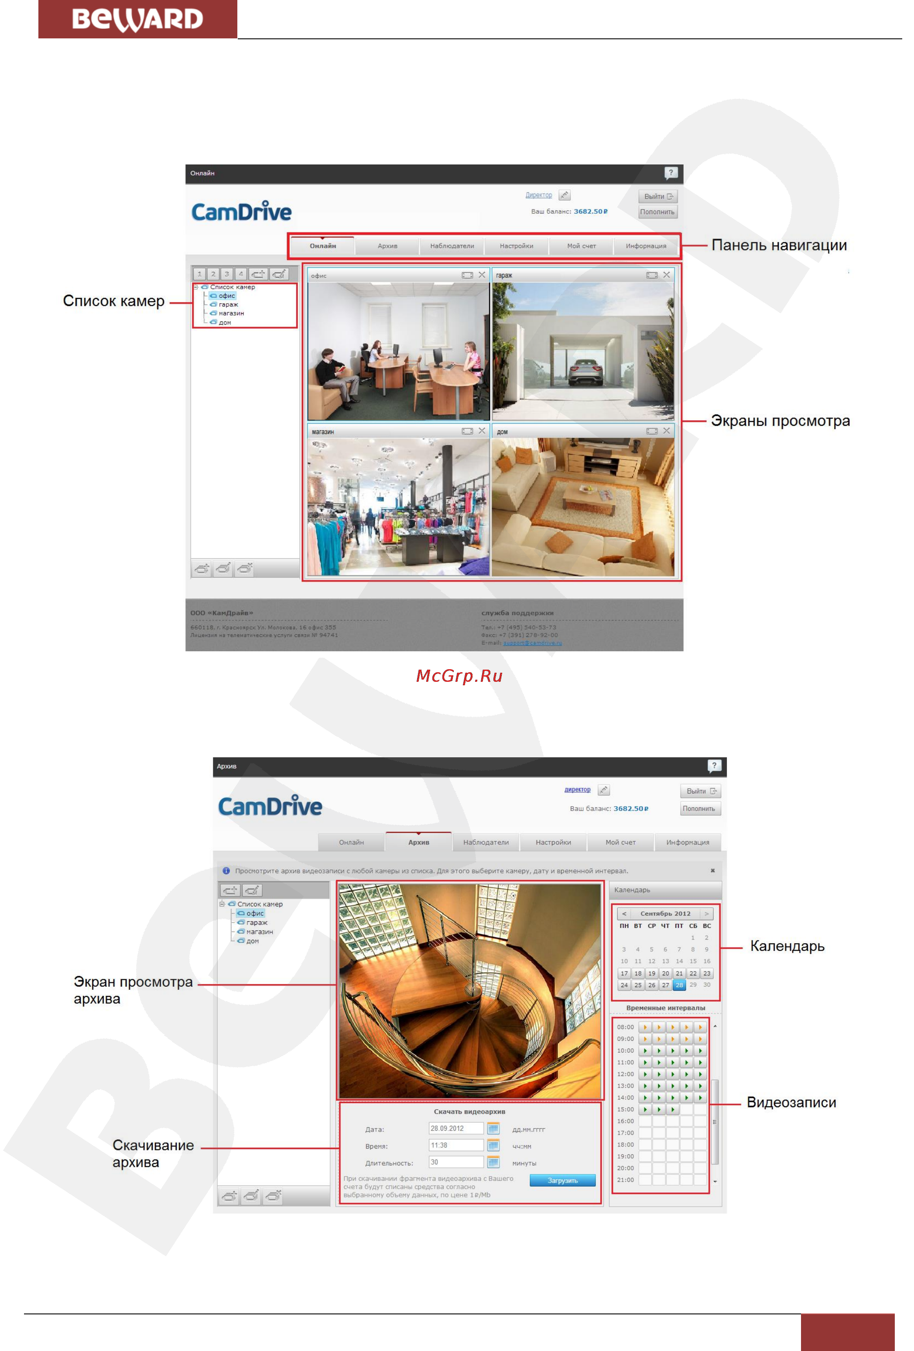Focus the Дата input field

[456, 1129]
